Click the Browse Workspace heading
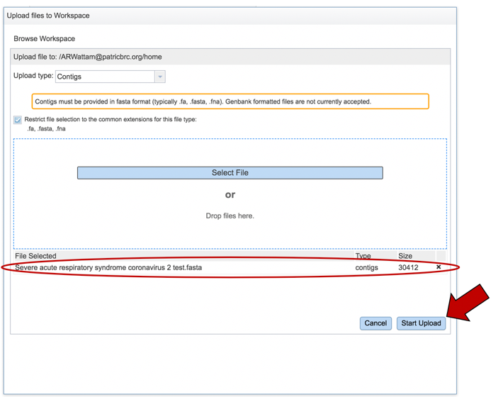The width and height of the screenshot is (503, 397). pyautogui.click(x=44, y=38)
